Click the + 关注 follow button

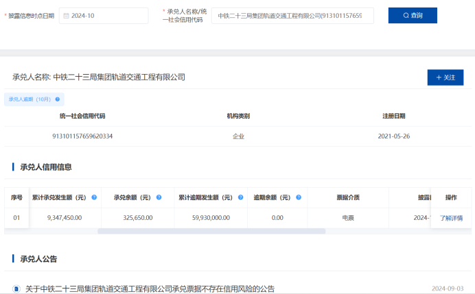coord(445,77)
